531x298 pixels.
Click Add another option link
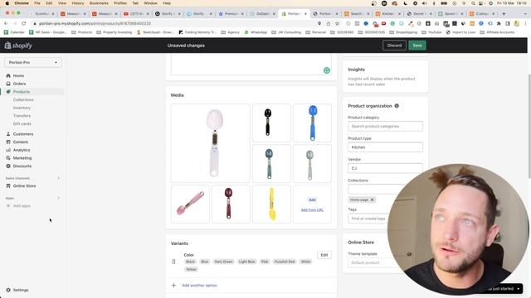pos(199,286)
